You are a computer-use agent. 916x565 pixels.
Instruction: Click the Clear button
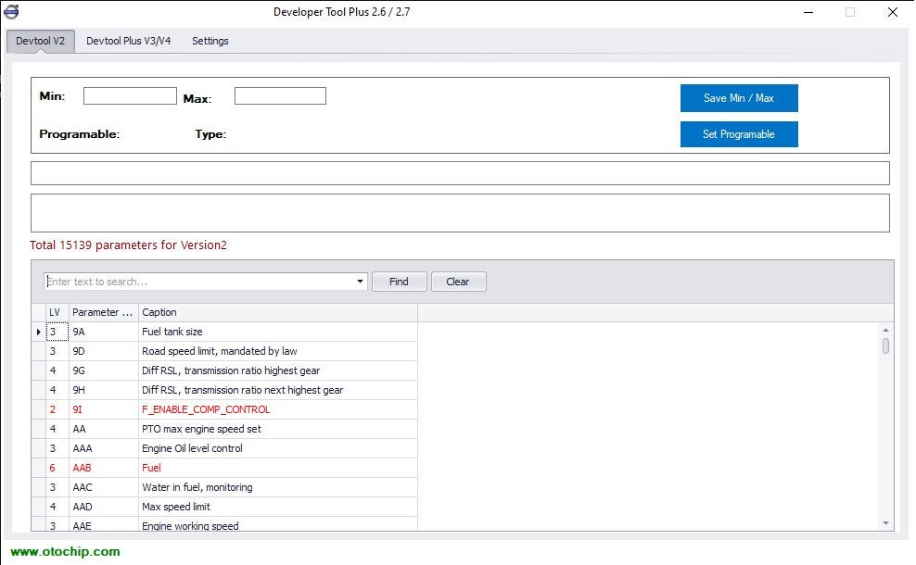(x=458, y=282)
